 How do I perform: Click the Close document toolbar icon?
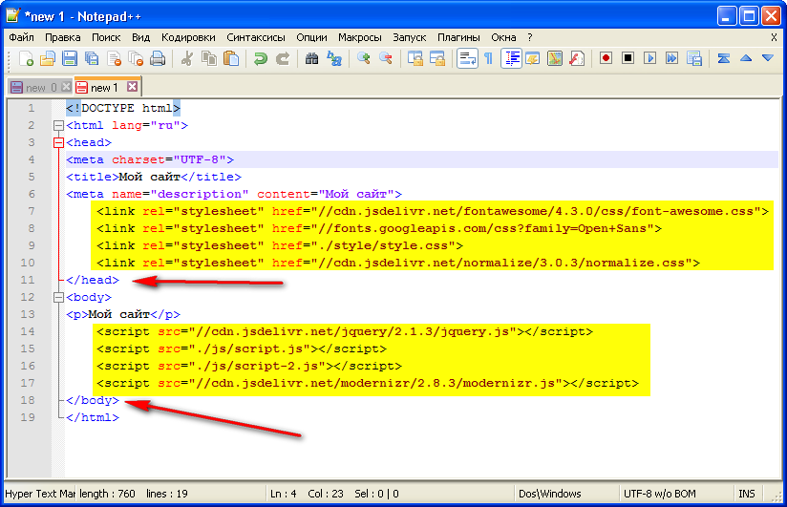click(x=114, y=59)
